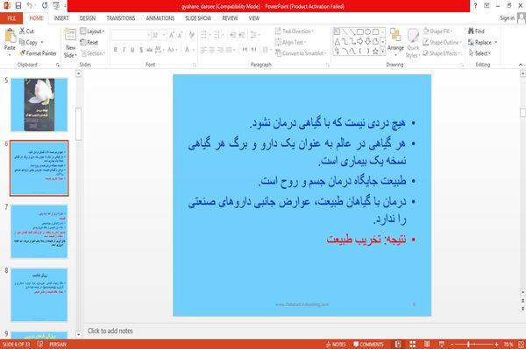Switch to the TRANSITIONS tab
This screenshot has width=526, height=349.
tap(121, 18)
